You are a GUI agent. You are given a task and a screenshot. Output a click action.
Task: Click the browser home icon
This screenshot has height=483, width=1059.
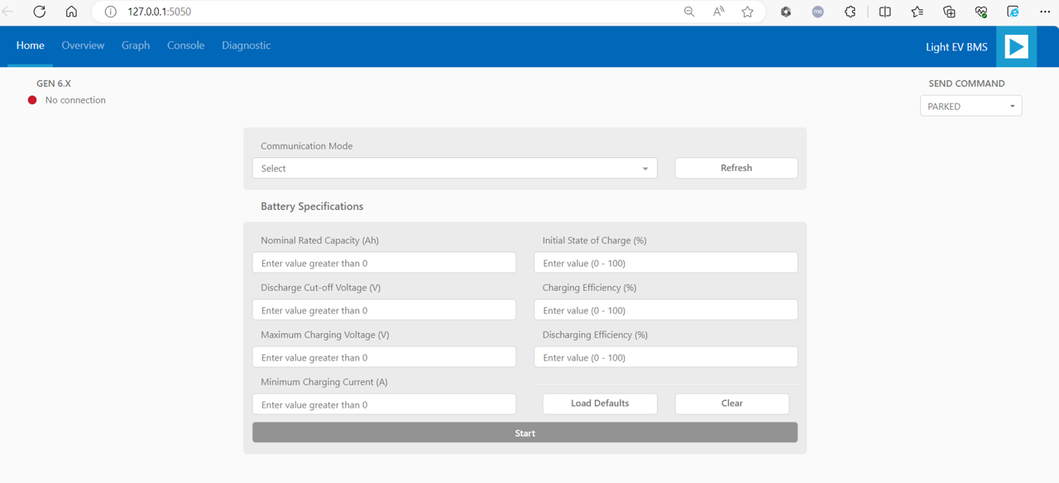[71, 12]
